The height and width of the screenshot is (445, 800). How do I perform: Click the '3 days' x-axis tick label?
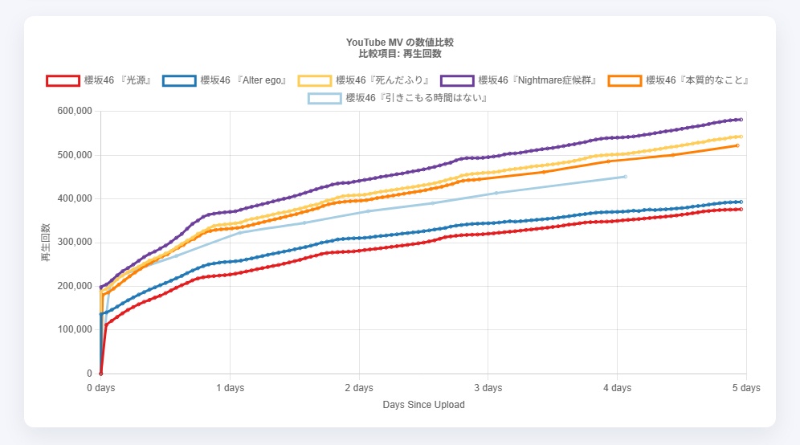point(488,388)
